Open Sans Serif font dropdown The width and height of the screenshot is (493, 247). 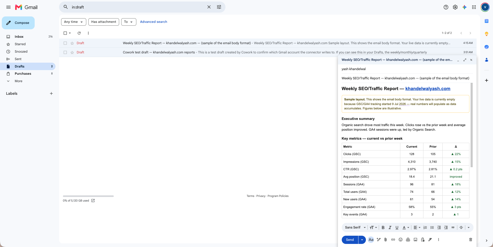click(x=355, y=227)
